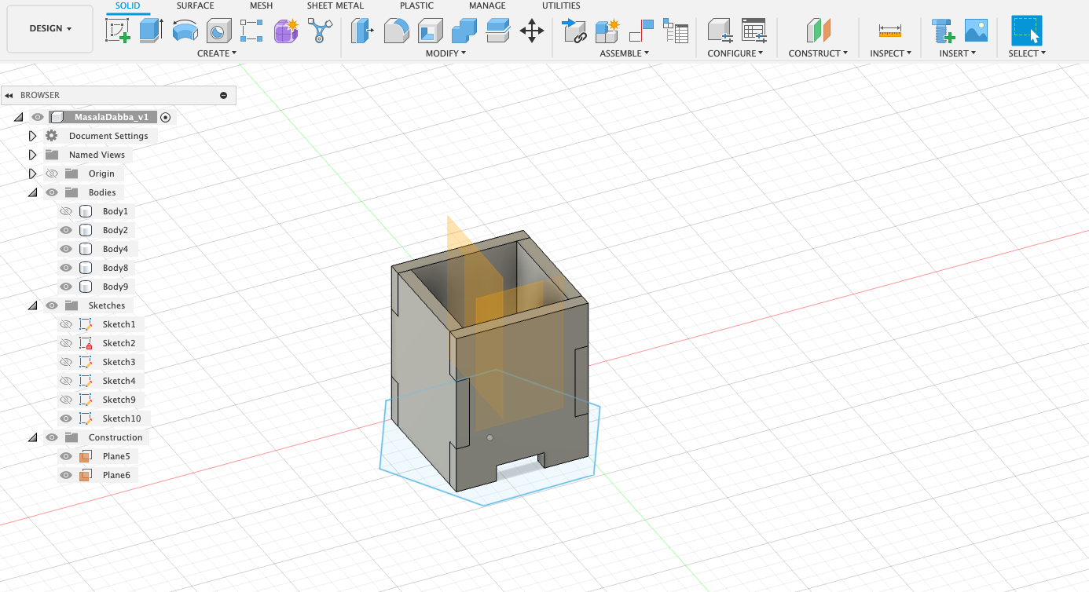Expand the Document Settings node
Screen dimensions: 1089x592
coord(32,136)
